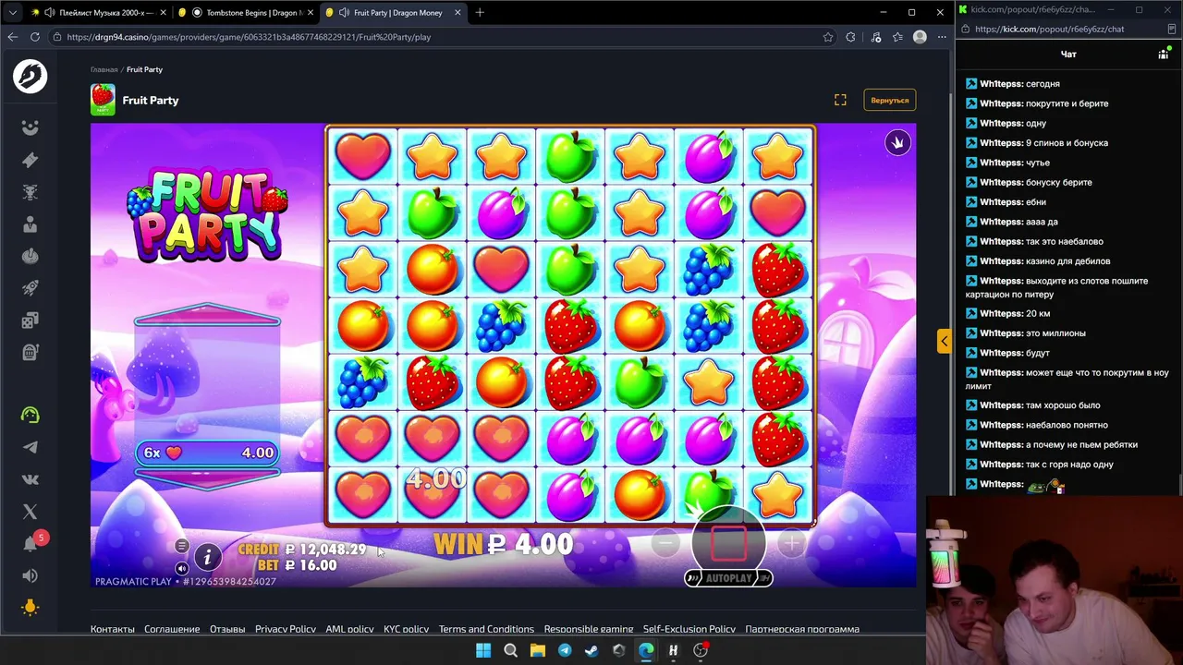Open the Responsible gaming link
This screenshot has height=665, width=1183.
tap(589, 629)
